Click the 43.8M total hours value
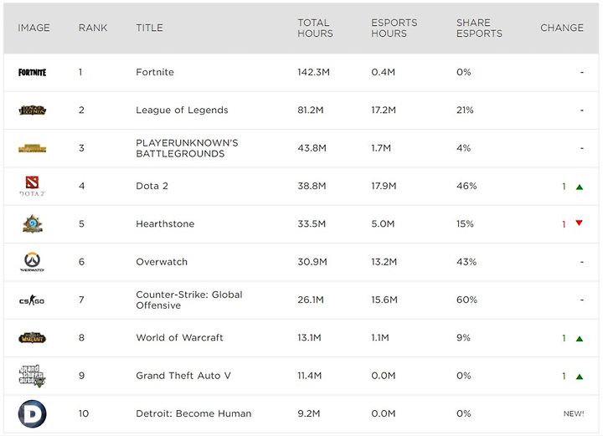Screen dimensions: 603x436 coord(312,148)
